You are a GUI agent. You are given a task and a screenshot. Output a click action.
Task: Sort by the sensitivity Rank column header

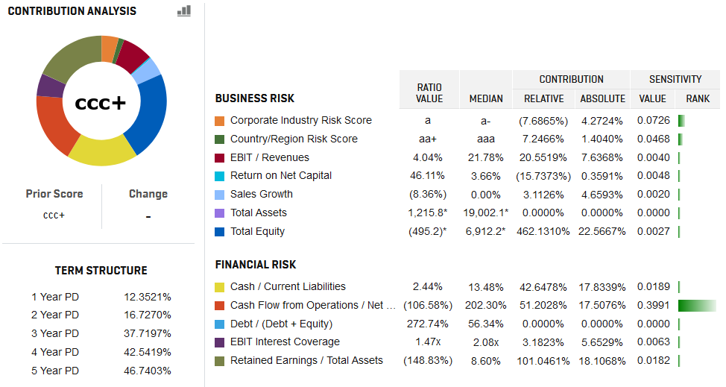pyautogui.click(x=698, y=98)
